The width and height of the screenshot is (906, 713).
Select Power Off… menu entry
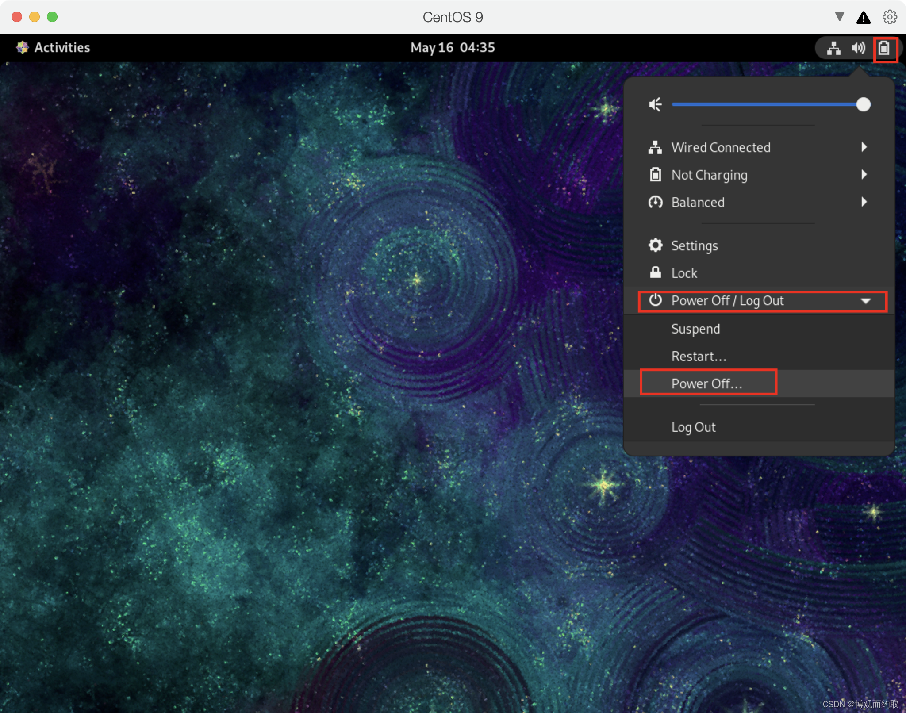[706, 383]
